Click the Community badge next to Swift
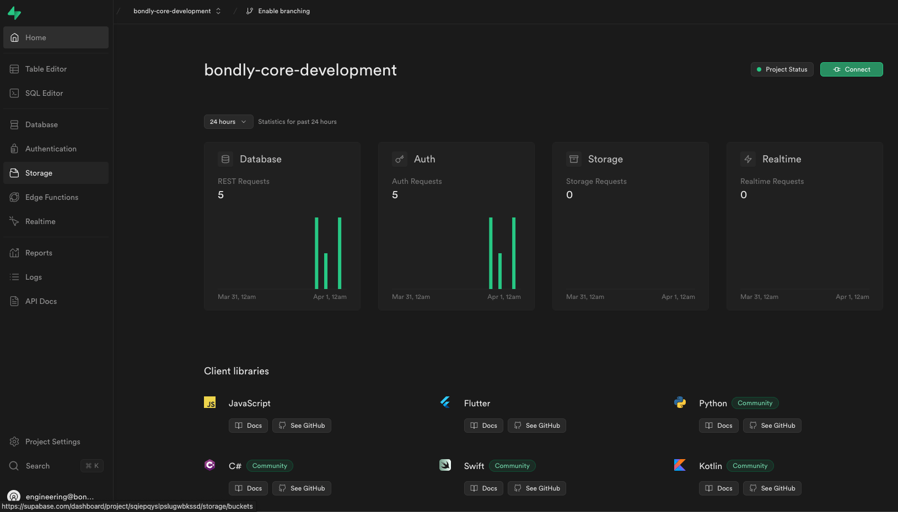This screenshot has width=898, height=512. (512, 466)
